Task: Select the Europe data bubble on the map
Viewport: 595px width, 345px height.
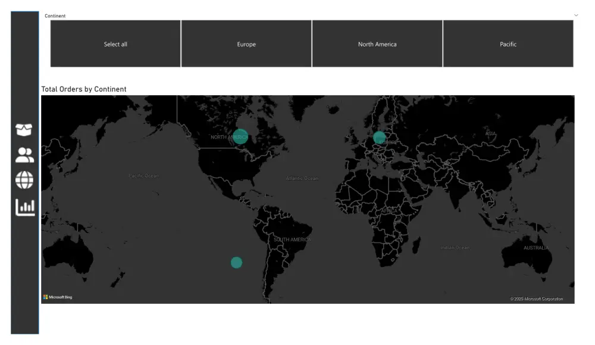Action: tap(379, 138)
